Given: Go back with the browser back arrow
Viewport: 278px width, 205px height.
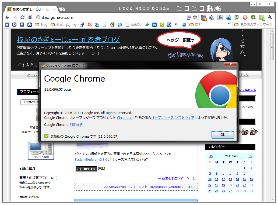Looking at the screenshot, I should point(7,17).
